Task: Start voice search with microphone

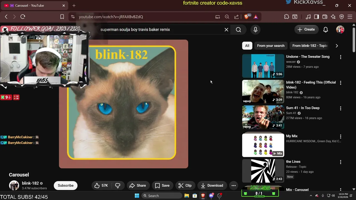Action: (x=256, y=29)
